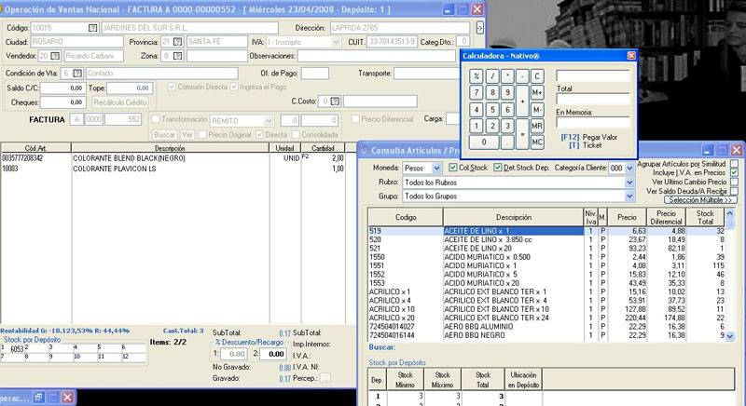Screen dimensions: 746x406
Task: Click the Recálculo Crédito button
Action: (x=120, y=102)
